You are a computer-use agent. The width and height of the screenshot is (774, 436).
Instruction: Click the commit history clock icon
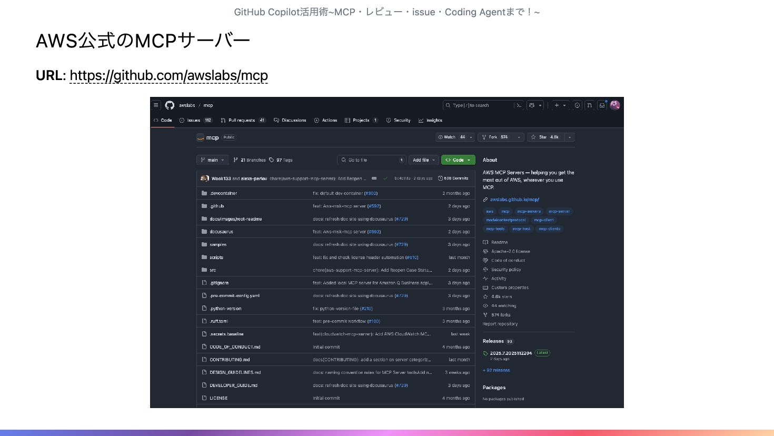[x=440, y=179]
